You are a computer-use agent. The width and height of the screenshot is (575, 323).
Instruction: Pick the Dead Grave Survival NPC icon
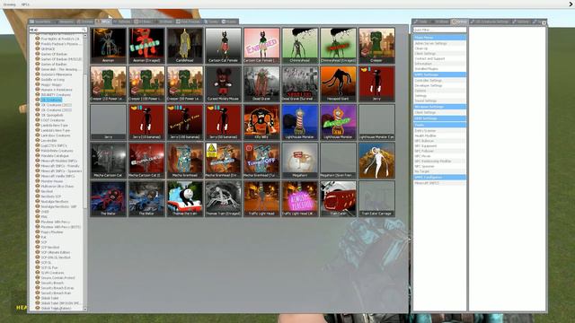click(x=300, y=83)
